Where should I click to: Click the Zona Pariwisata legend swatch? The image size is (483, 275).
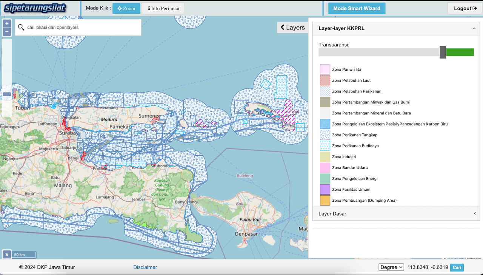coord(325,70)
